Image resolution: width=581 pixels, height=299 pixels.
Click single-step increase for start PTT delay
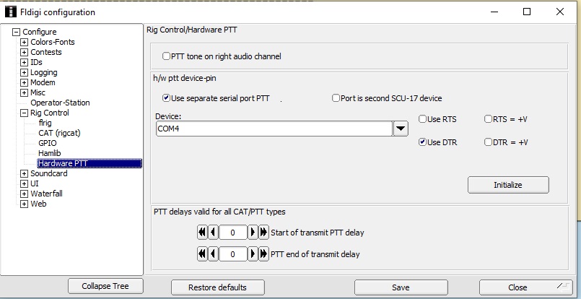pos(253,233)
